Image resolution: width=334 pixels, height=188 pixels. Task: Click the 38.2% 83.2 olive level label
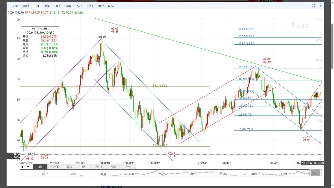160,86
